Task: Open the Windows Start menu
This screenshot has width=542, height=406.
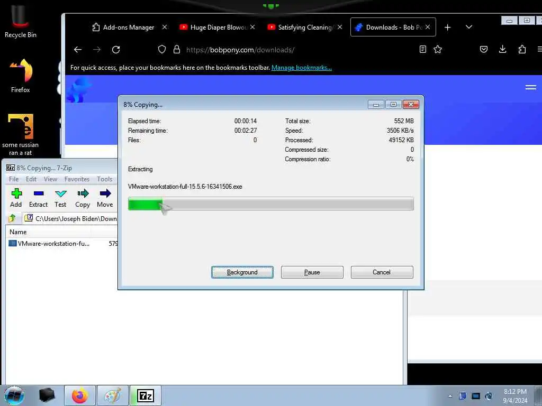Action: (14, 395)
